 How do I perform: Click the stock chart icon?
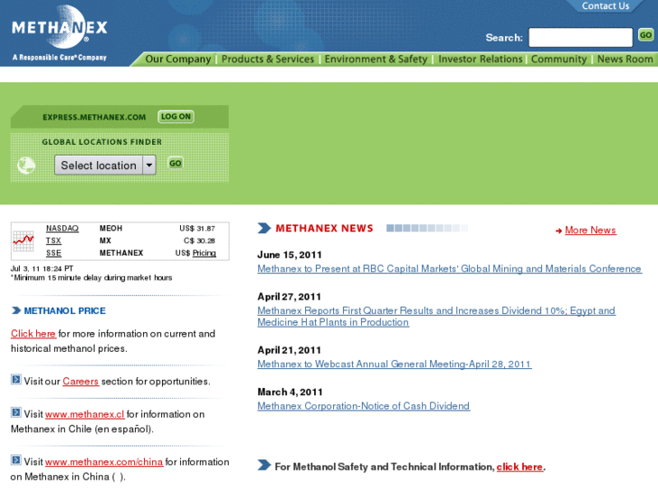pos(24,241)
